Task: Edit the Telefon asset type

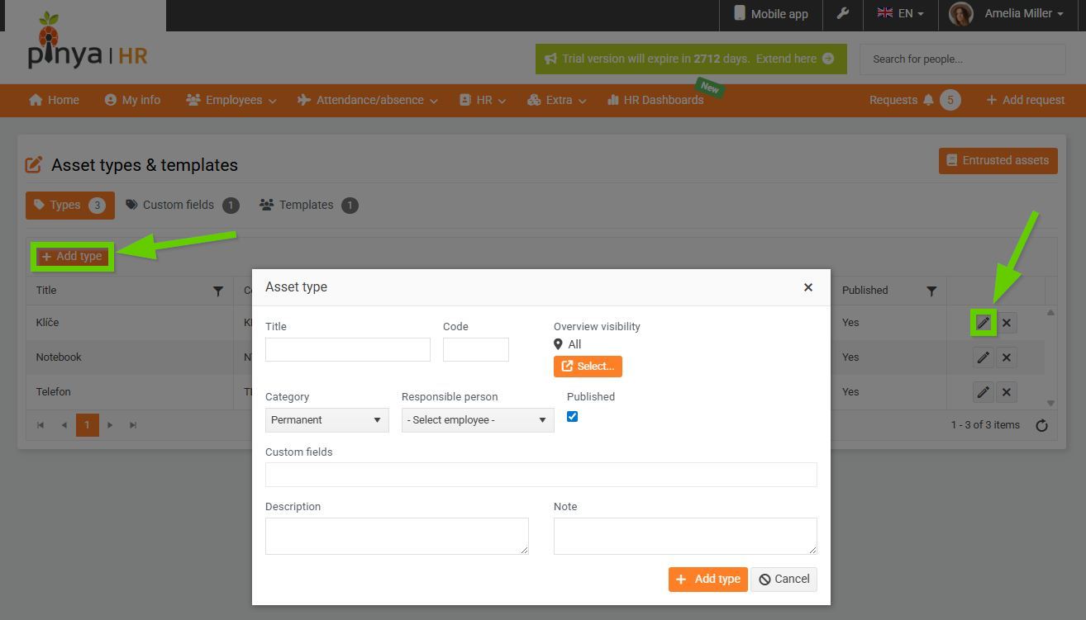Action: (x=983, y=392)
